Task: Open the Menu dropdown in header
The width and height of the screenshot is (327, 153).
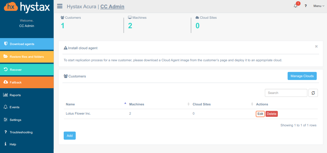Action: (319, 6)
